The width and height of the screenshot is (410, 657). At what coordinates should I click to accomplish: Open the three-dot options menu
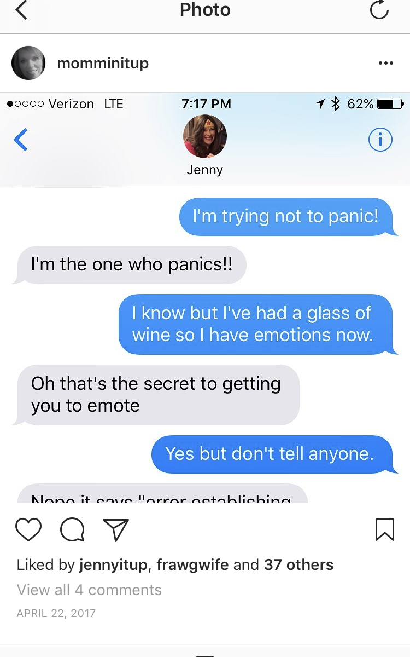click(x=385, y=63)
